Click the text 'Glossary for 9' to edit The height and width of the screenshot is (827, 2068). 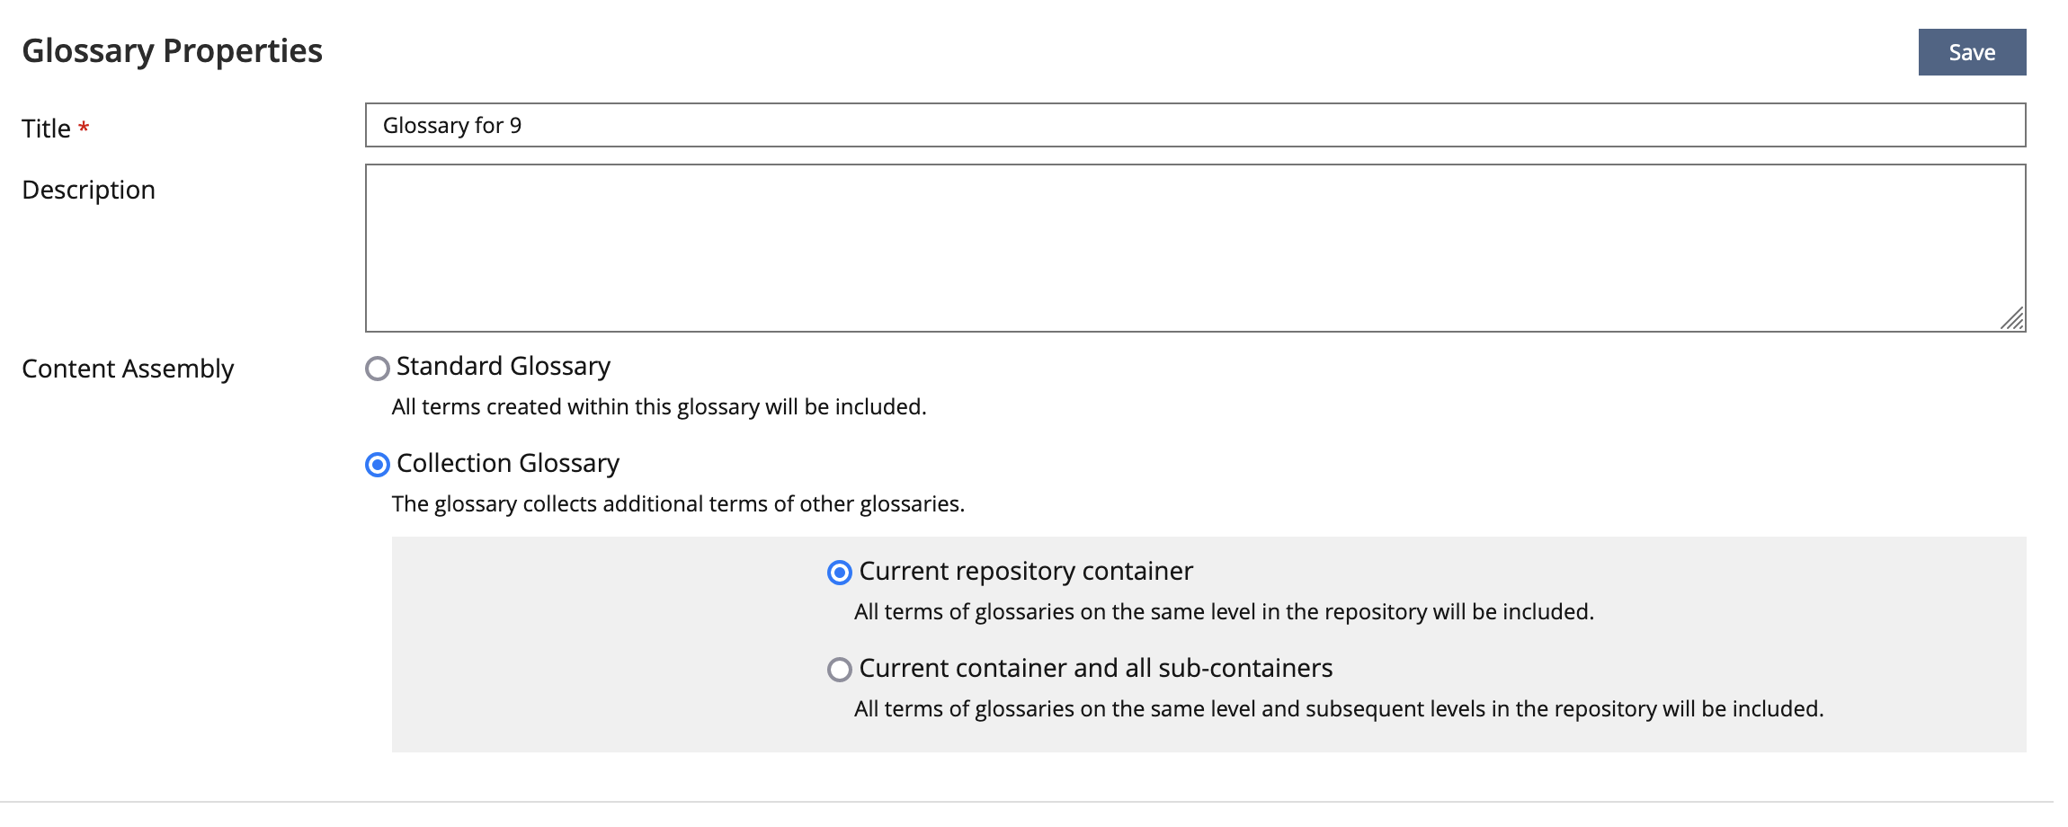[455, 125]
